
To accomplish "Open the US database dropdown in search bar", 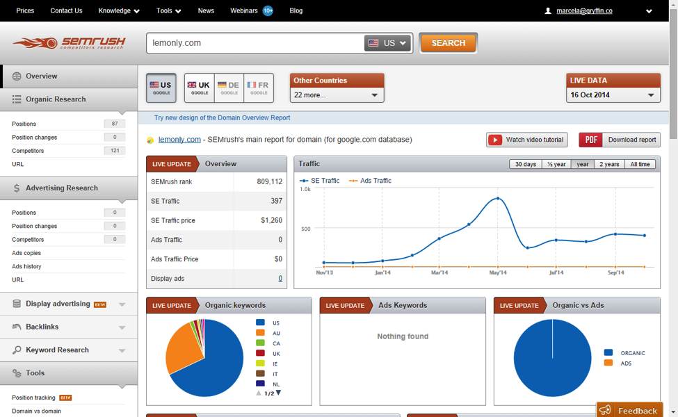I will [x=387, y=43].
